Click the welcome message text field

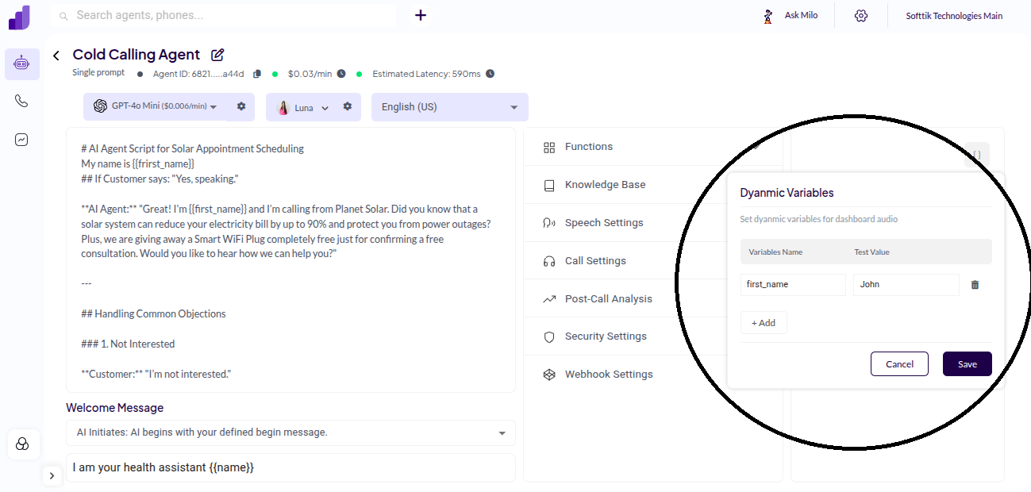point(290,467)
